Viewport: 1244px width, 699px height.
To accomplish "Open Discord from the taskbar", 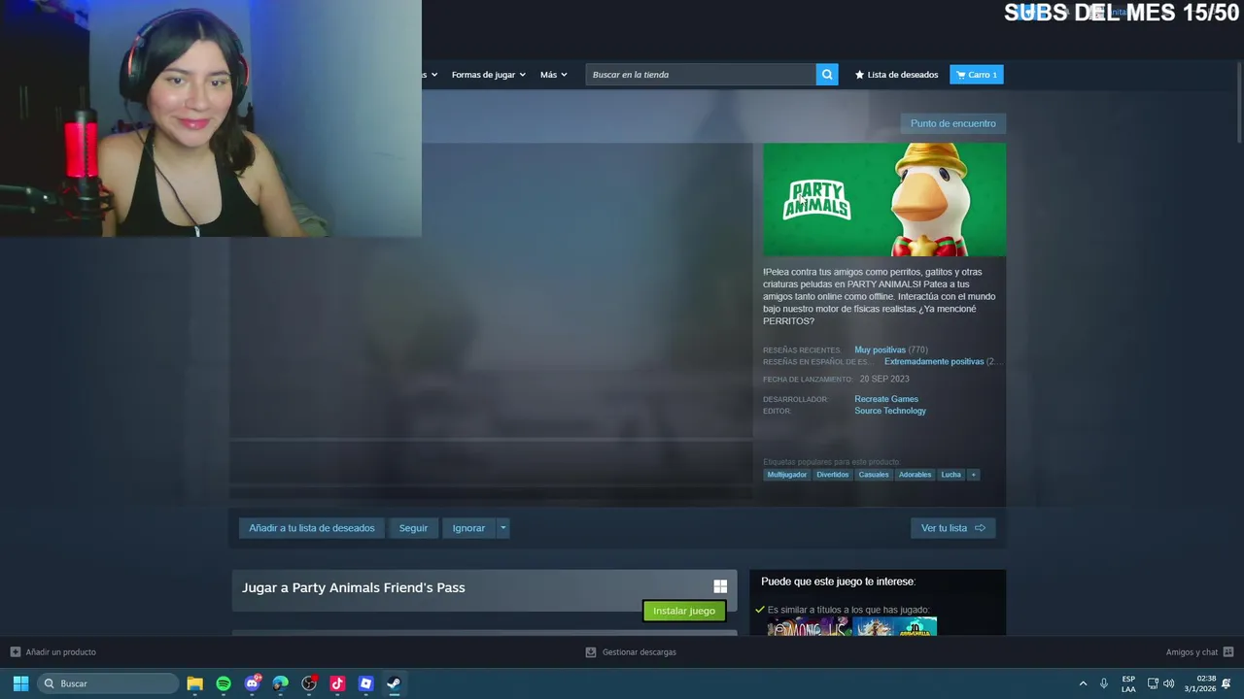I will click(253, 683).
